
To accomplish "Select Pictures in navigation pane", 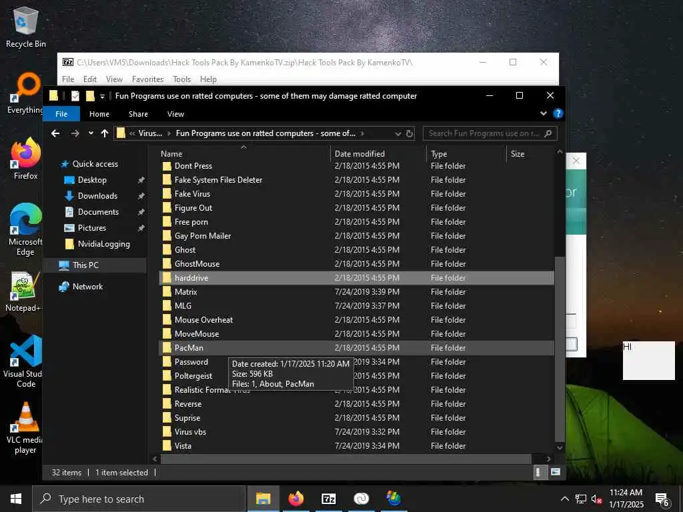I will point(92,228).
